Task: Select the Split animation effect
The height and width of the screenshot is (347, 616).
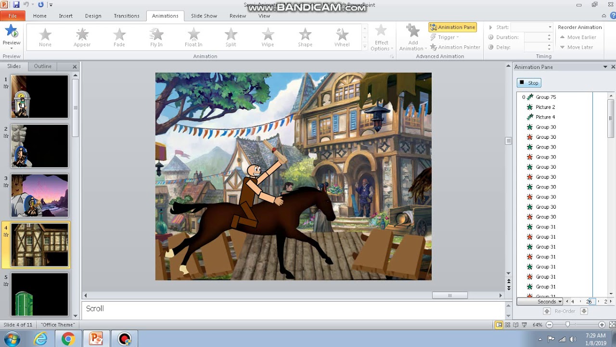Action: [x=231, y=37]
